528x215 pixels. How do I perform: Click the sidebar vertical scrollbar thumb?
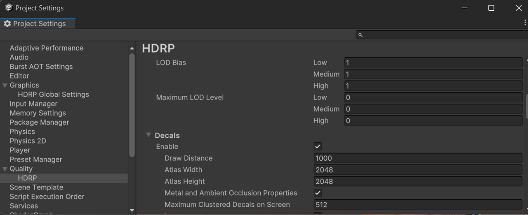[132, 105]
